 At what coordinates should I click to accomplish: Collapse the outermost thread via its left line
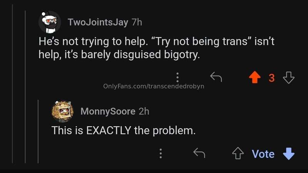pos(13,84)
